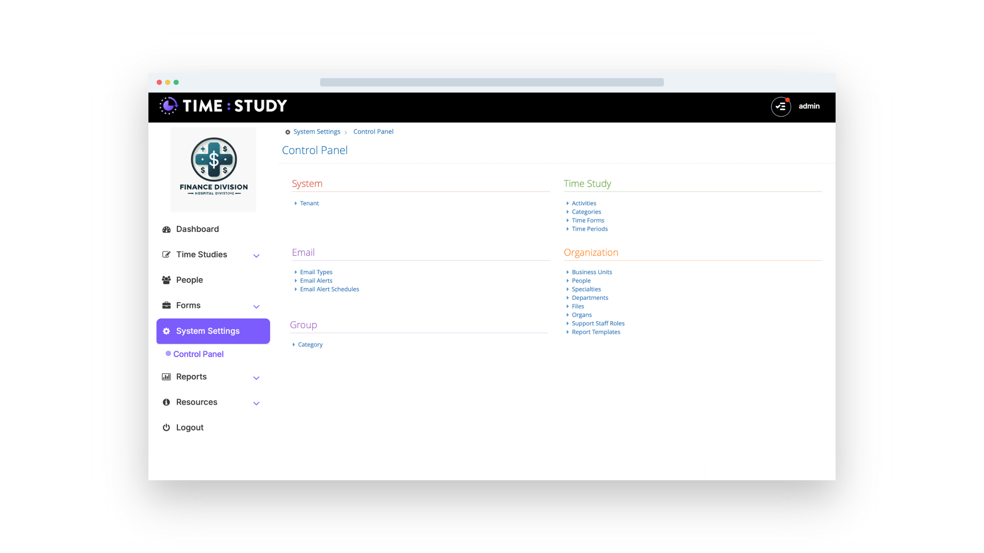Viewport: 984px width, 553px height.
Task: Expand the Resources menu chevron
Action: [256, 403]
